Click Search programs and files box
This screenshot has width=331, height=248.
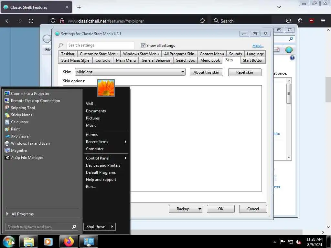(x=42, y=227)
